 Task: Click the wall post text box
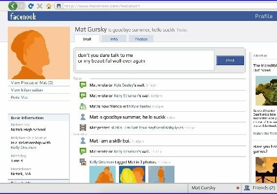coord(145,60)
